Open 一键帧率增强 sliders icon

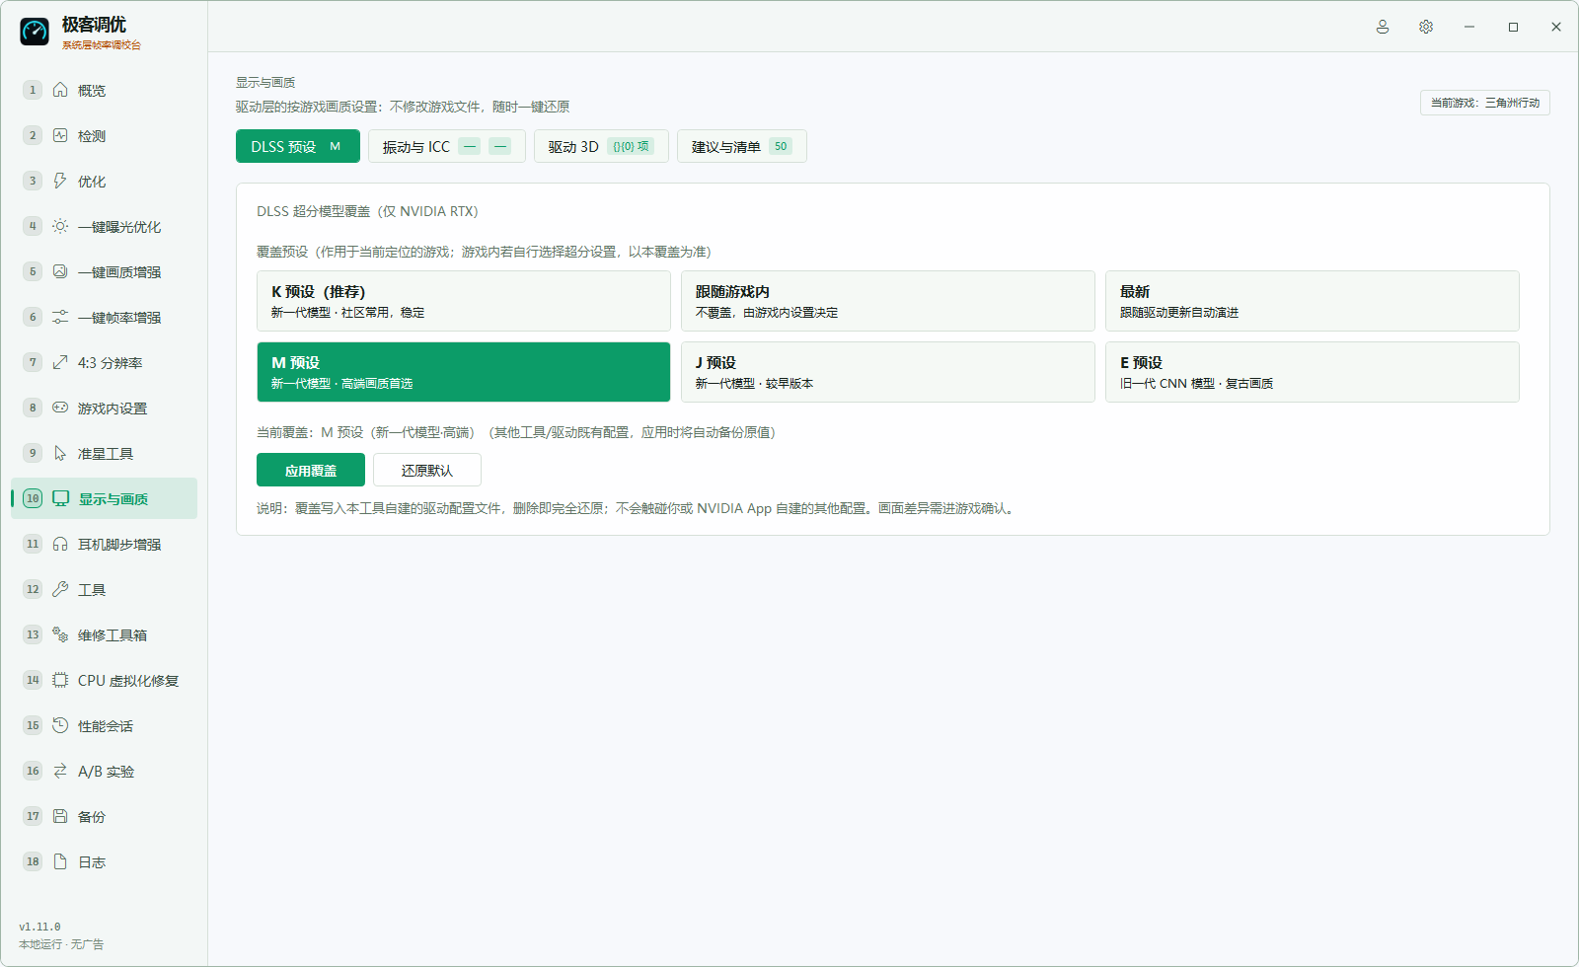[x=60, y=317]
